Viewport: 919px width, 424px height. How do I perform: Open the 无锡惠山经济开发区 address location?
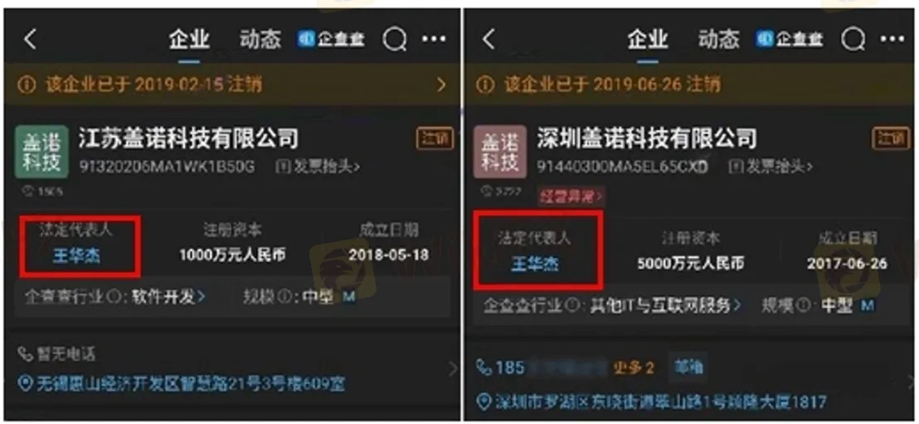tap(182, 384)
